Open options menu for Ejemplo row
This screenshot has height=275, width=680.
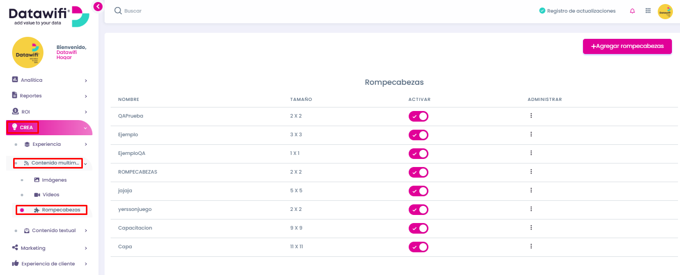click(531, 134)
